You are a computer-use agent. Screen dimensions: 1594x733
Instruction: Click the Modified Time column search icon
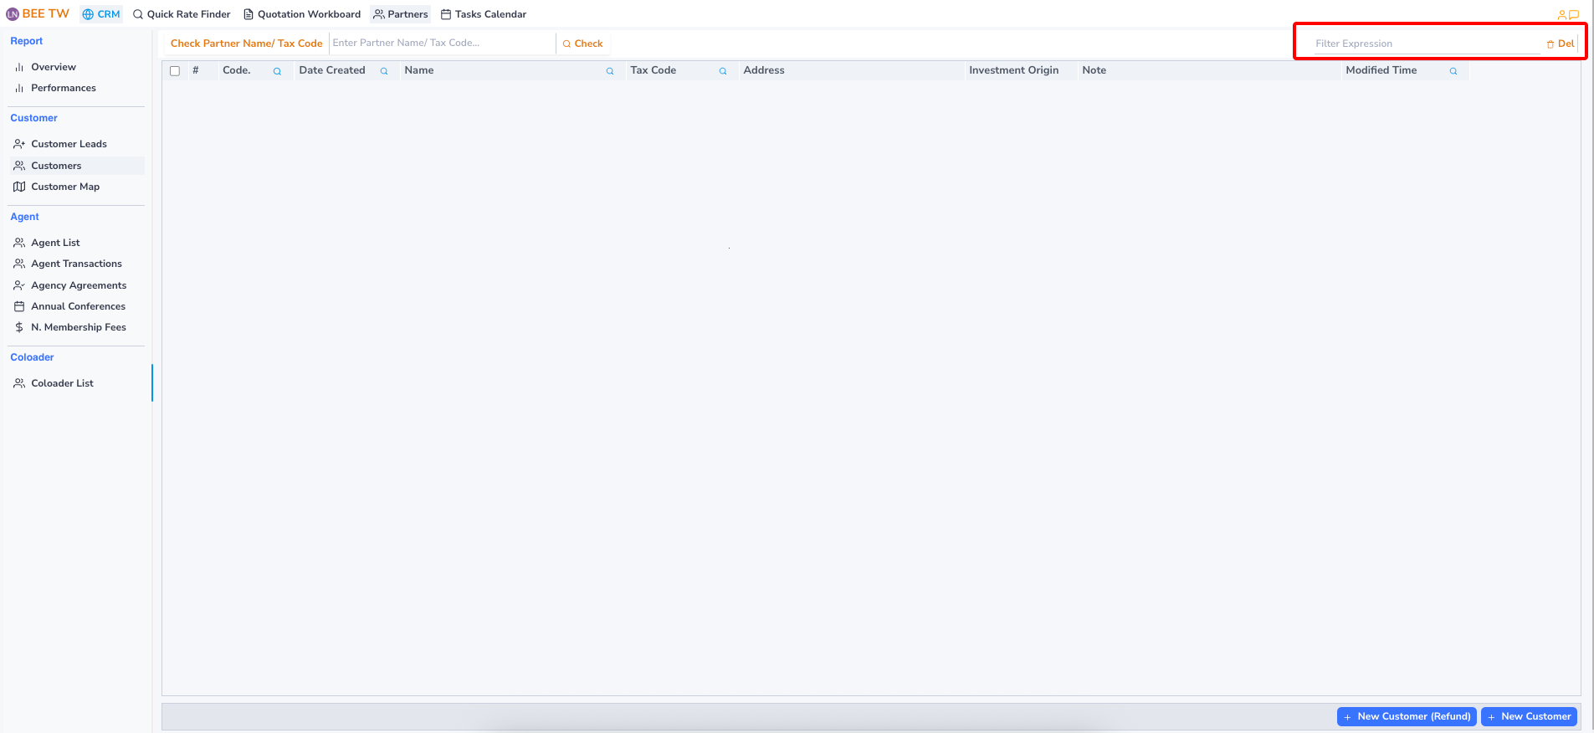point(1453,71)
